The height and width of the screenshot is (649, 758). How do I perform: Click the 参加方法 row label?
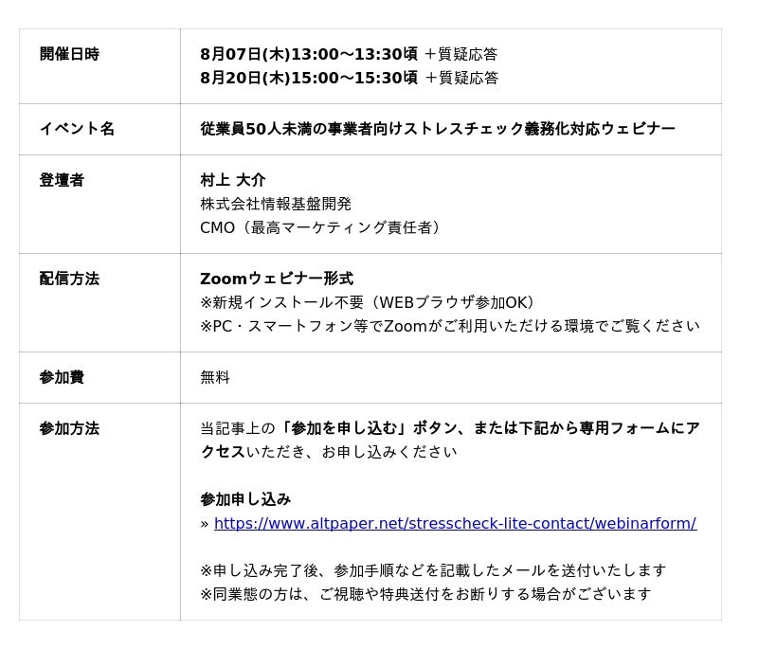[69, 428]
